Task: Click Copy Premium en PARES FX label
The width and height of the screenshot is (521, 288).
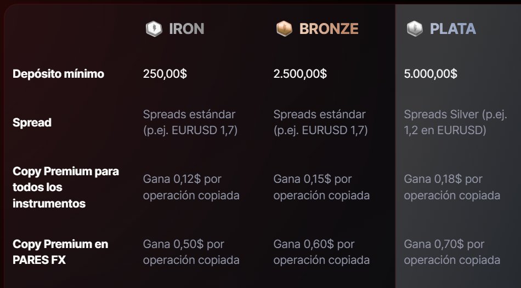Action: coord(60,252)
